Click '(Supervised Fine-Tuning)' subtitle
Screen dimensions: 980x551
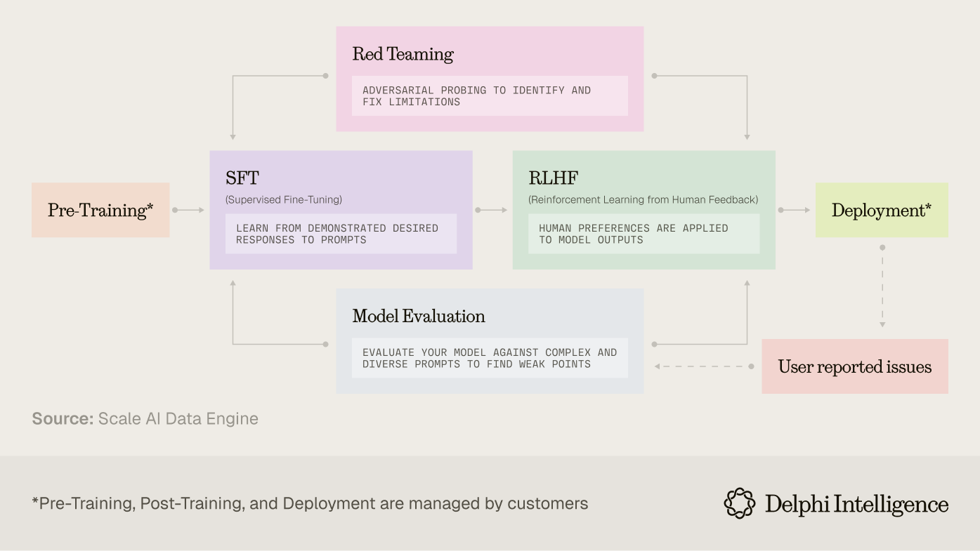coord(284,199)
